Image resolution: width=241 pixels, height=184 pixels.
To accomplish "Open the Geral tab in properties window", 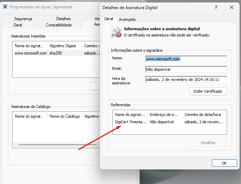I will click(x=18, y=25).
